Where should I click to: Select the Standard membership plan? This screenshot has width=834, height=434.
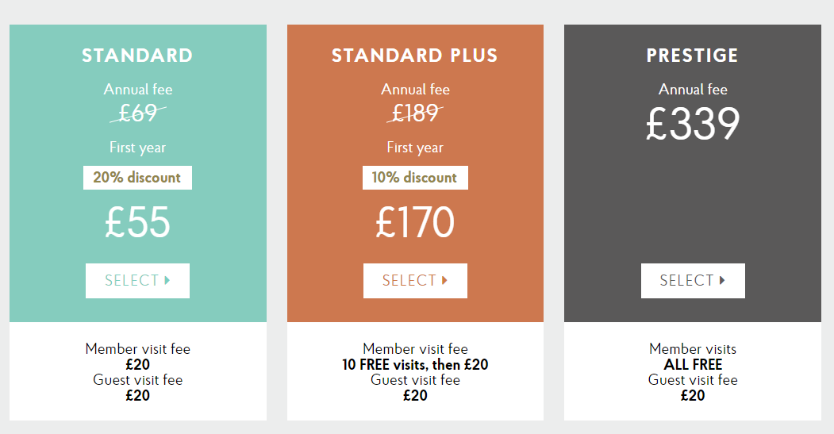137,281
